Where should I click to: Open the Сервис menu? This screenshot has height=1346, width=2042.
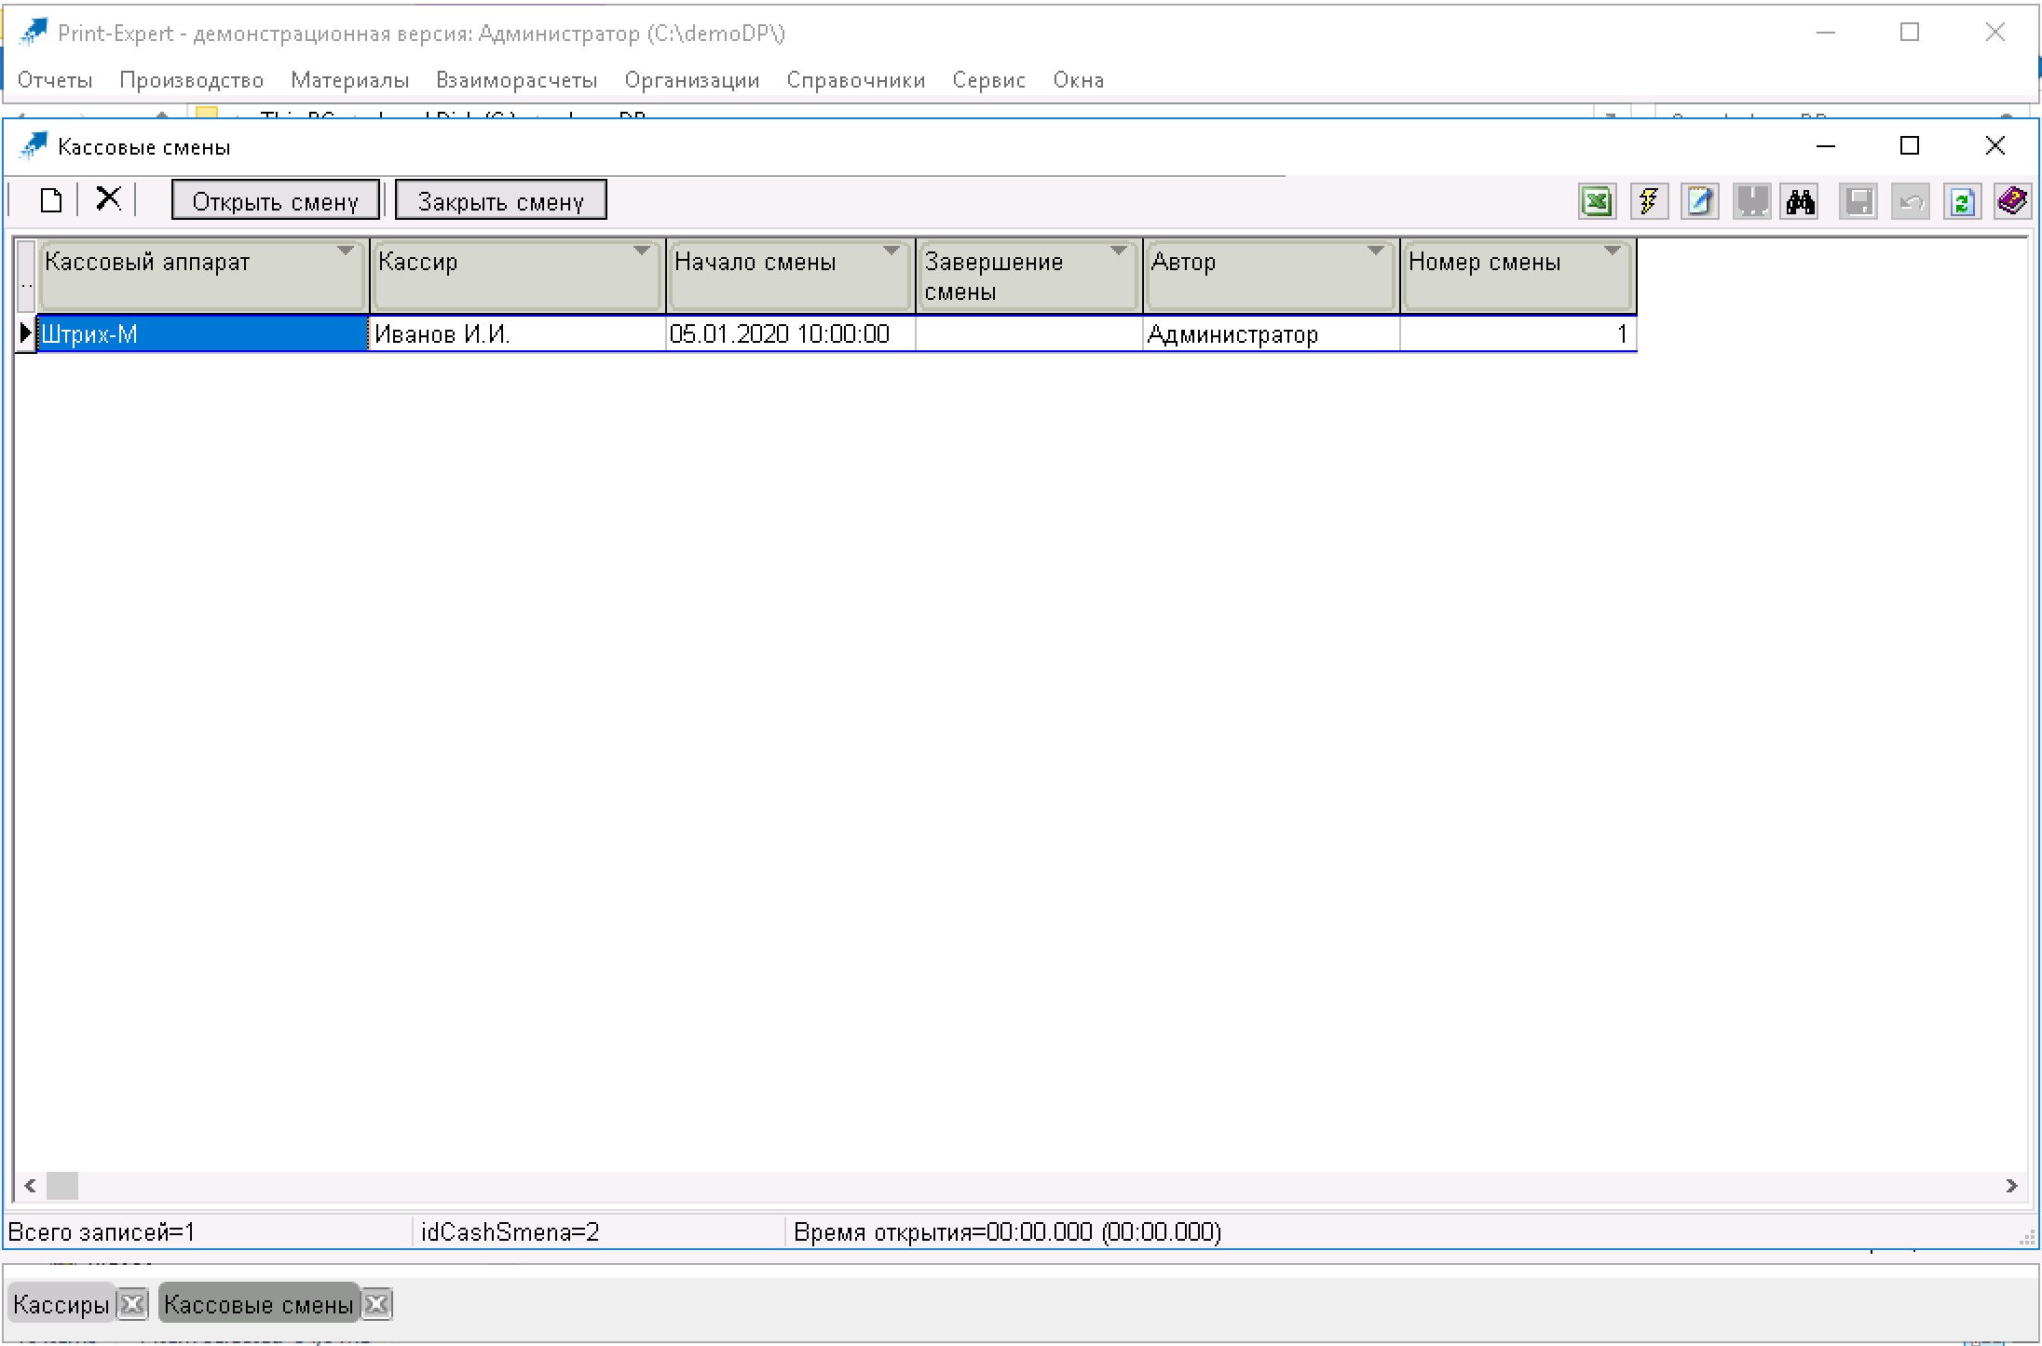point(989,80)
